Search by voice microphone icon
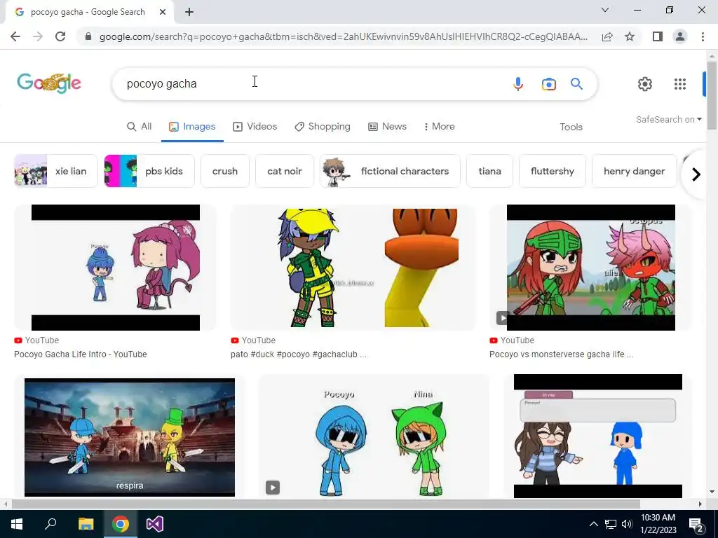The image size is (718, 538). coord(518,84)
